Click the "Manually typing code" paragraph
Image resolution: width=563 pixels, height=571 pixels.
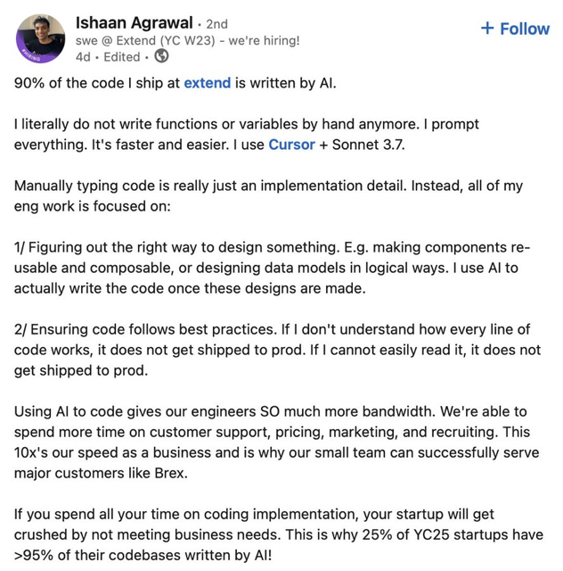click(x=269, y=194)
